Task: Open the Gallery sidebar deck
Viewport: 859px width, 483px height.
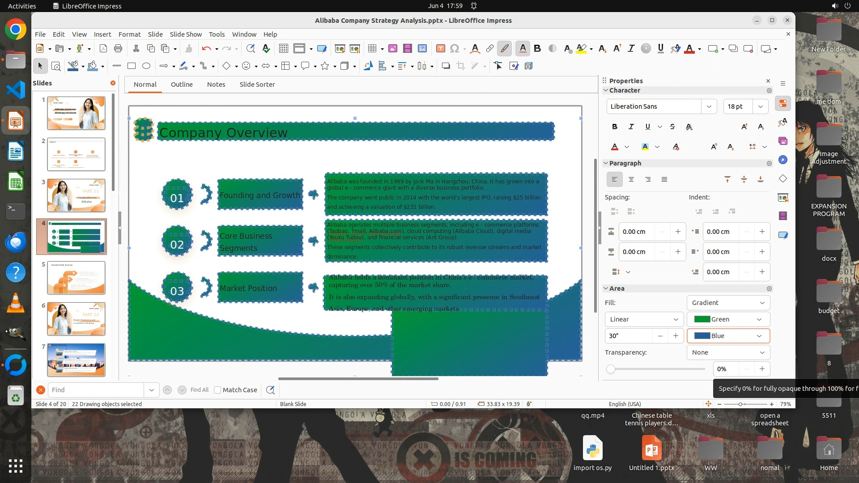Action: pos(782,141)
